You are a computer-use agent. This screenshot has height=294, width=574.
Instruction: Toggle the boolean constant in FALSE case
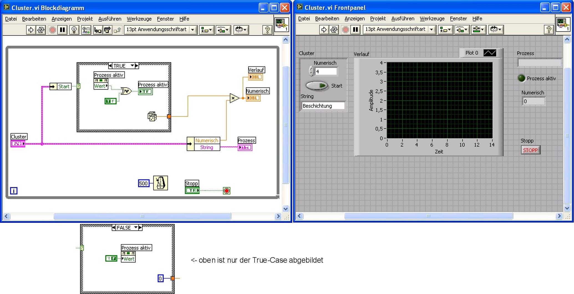coord(111,258)
